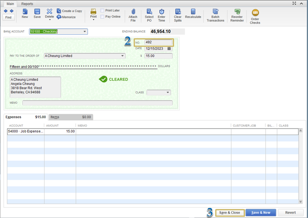Click Save & New

point(261,213)
